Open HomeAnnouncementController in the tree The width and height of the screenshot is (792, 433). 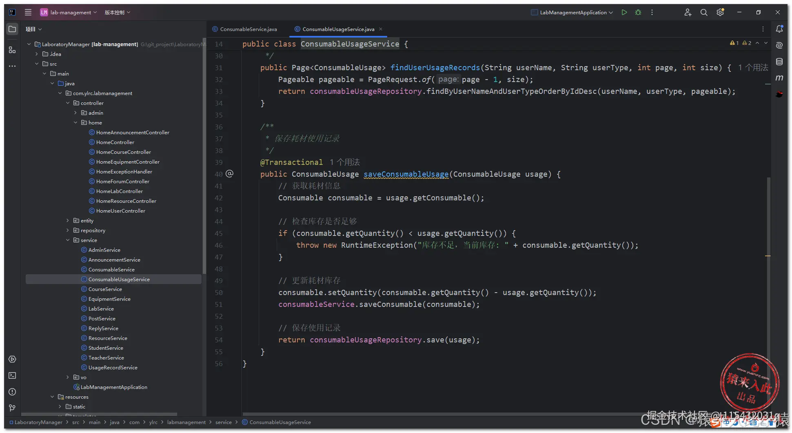click(133, 132)
